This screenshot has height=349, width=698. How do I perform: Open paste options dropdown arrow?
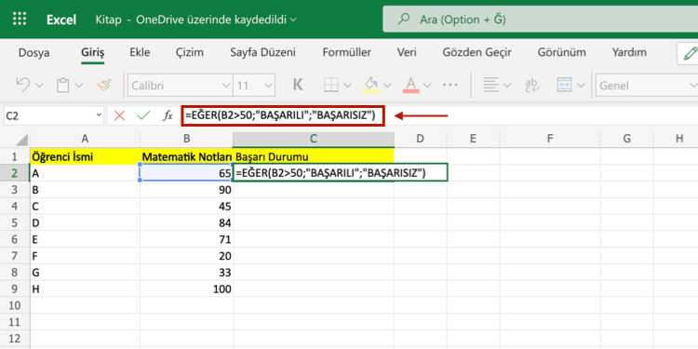point(79,85)
